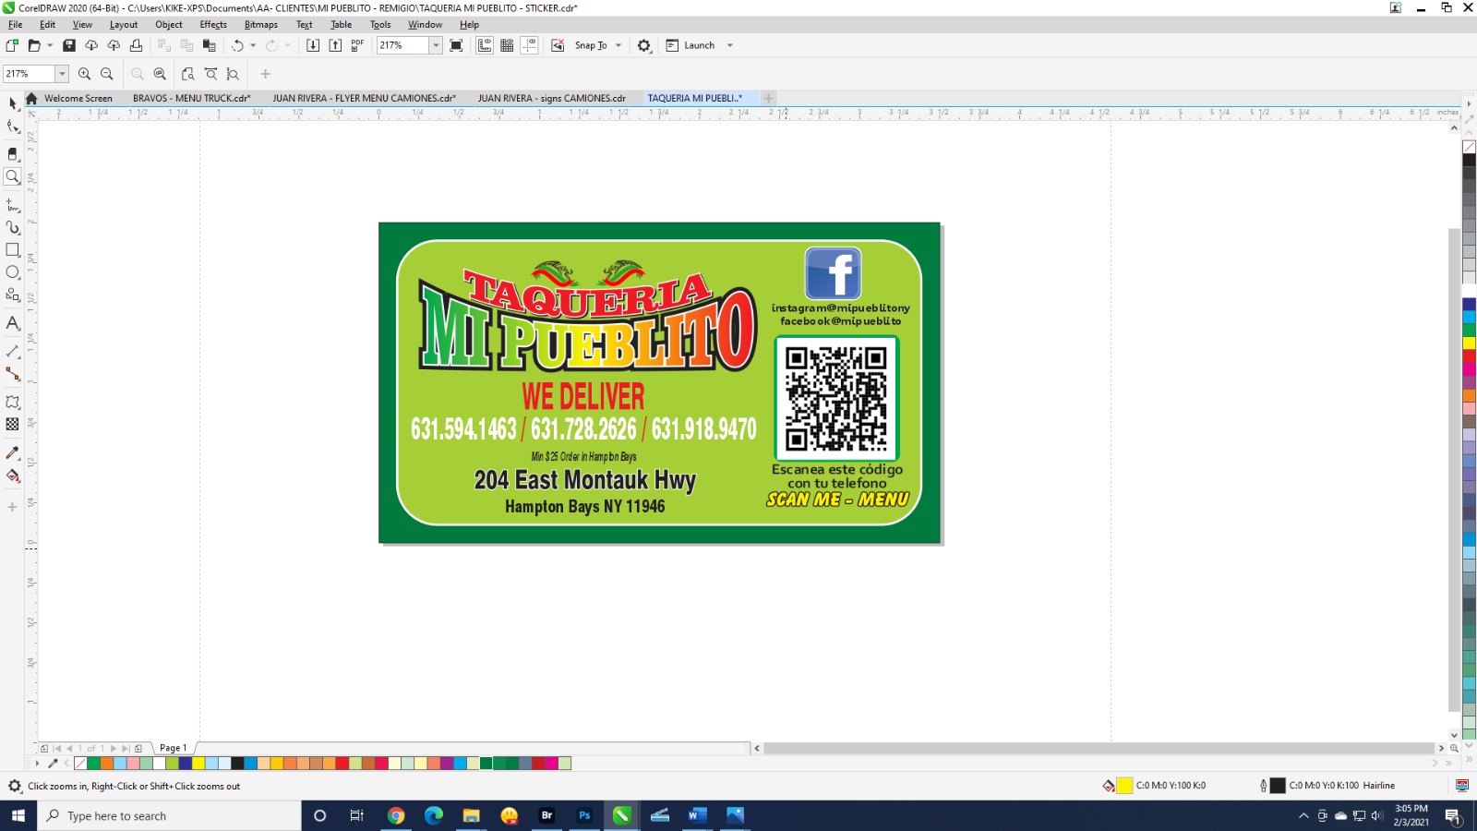The width and height of the screenshot is (1477, 831).
Task: Expand document palette flyout arrow
Action: [38, 764]
